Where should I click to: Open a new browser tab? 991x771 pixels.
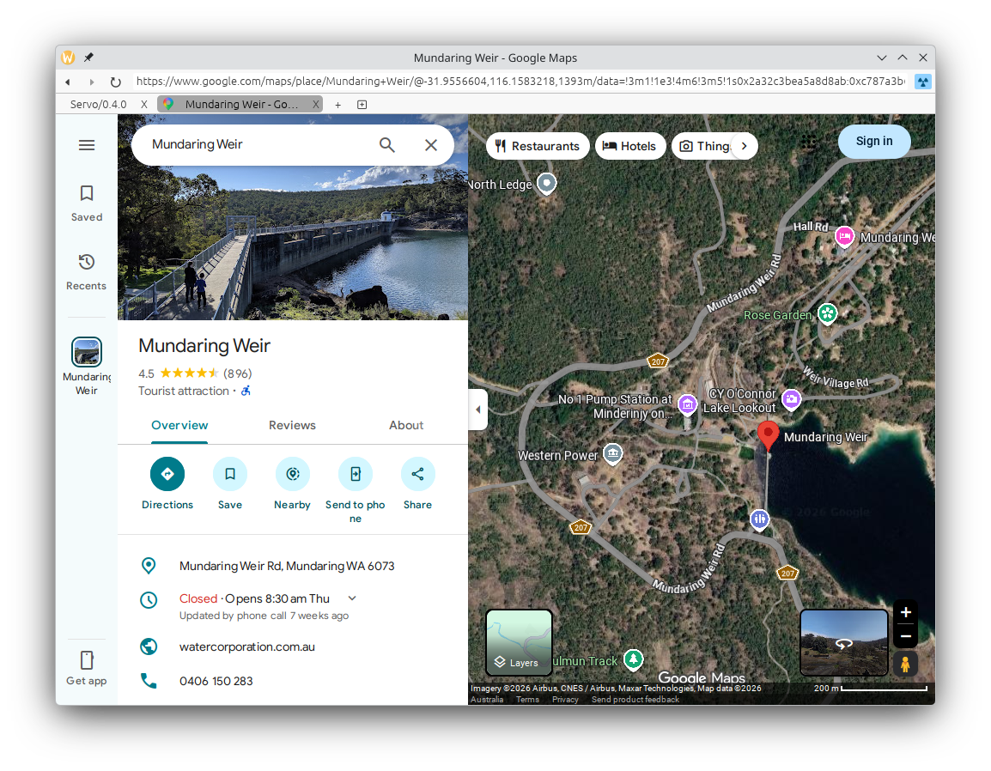pos(338,105)
